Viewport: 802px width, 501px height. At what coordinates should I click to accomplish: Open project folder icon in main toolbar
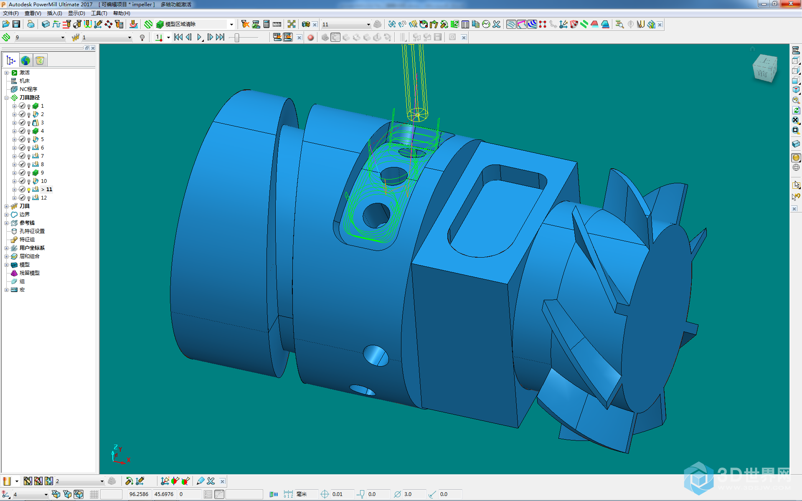(x=6, y=24)
